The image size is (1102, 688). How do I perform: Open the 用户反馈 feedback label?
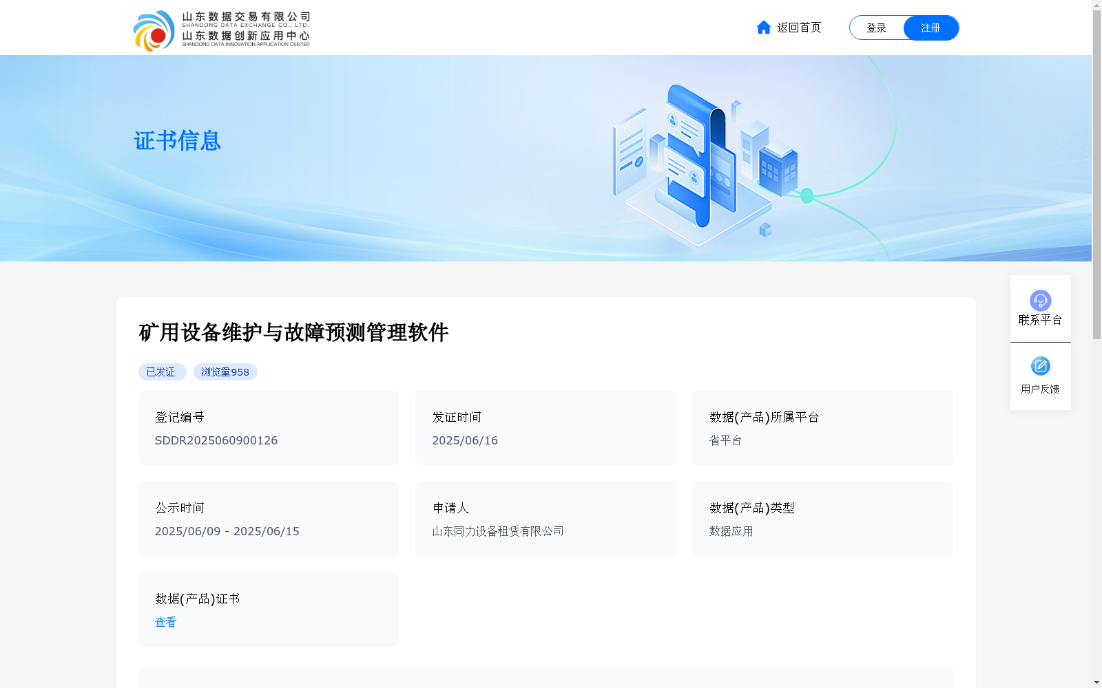point(1040,389)
